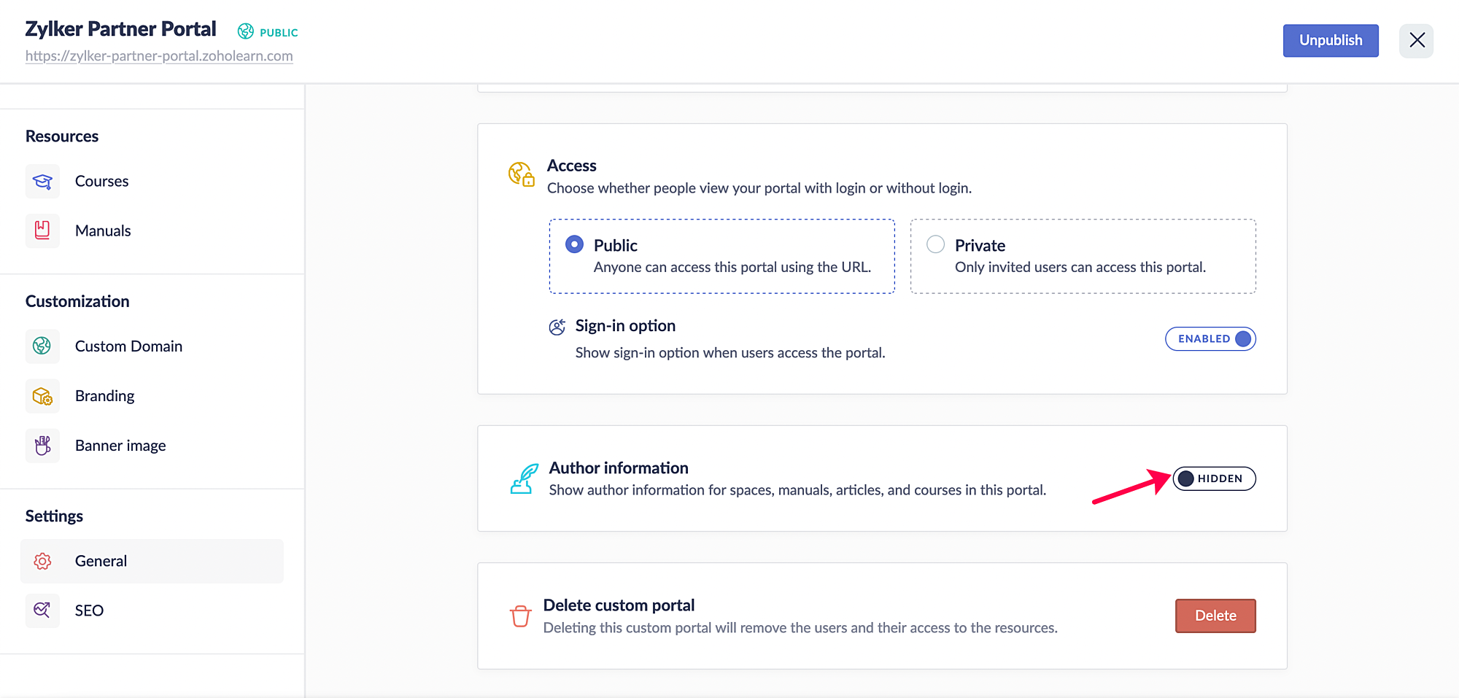Open the Manuals menu item
This screenshot has width=1459, height=698.
coord(103,230)
